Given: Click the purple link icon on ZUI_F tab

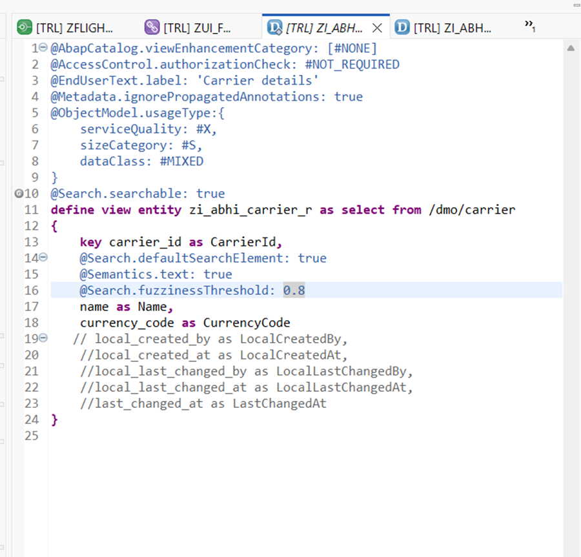Looking at the screenshot, I should tap(152, 27).
